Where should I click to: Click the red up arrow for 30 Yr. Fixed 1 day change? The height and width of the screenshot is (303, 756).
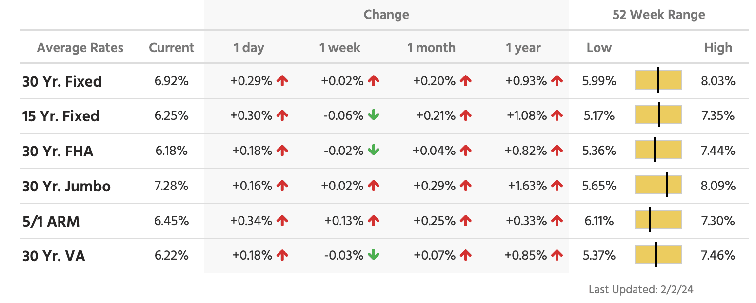(282, 81)
